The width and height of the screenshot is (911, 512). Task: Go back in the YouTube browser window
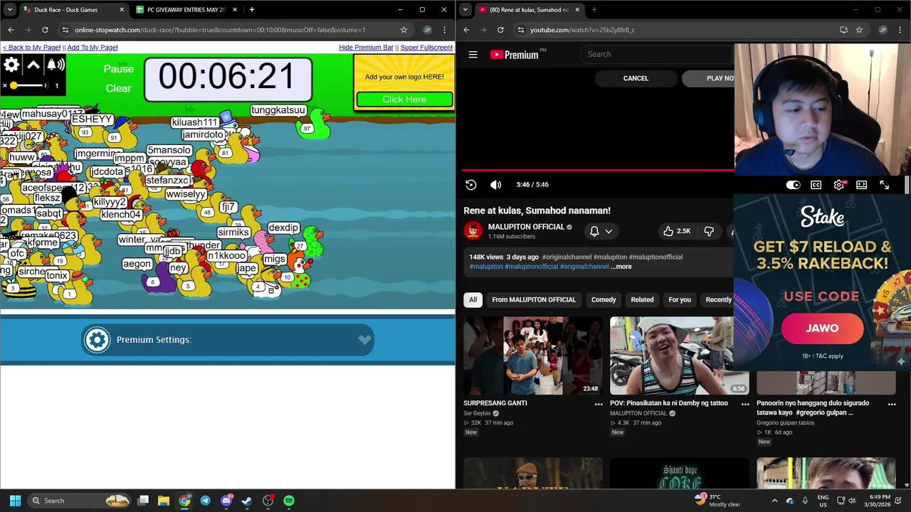pyautogui.click(x=466, y=30)
